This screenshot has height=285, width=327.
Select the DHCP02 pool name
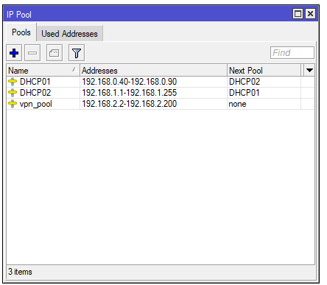tap(35, 93)
